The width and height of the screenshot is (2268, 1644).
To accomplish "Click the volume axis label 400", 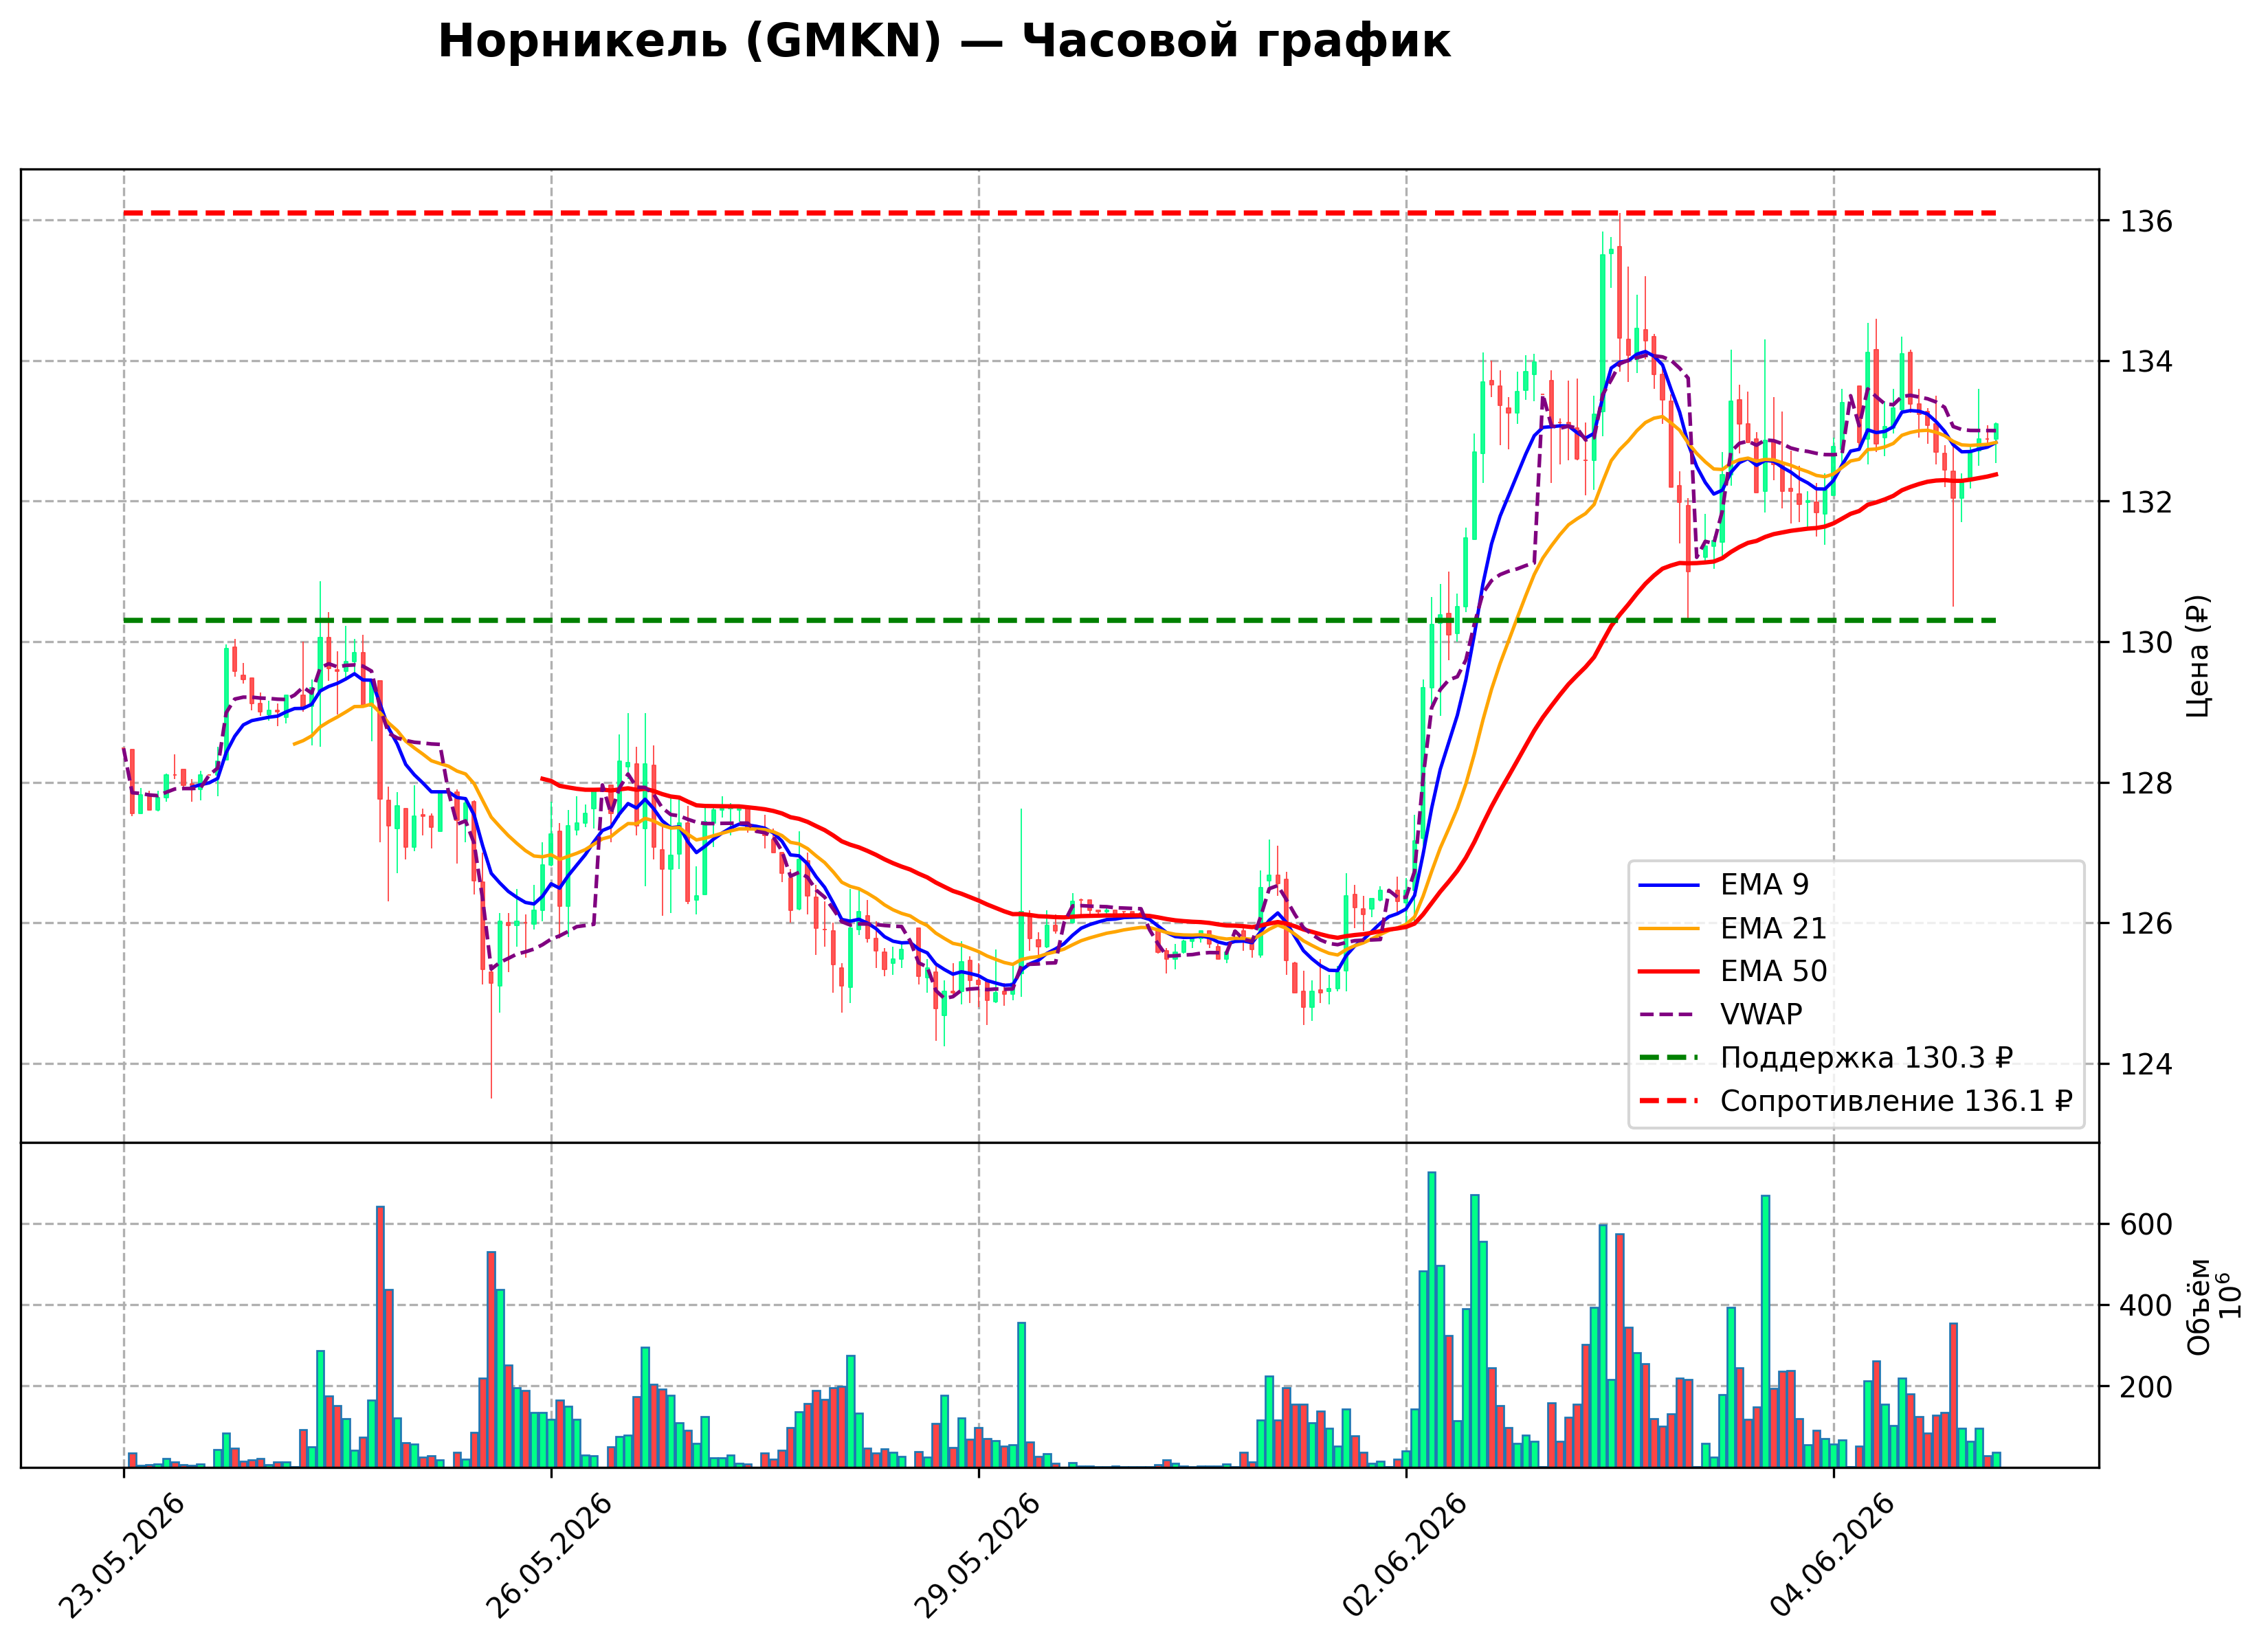I will [x=2147, y=1305].
